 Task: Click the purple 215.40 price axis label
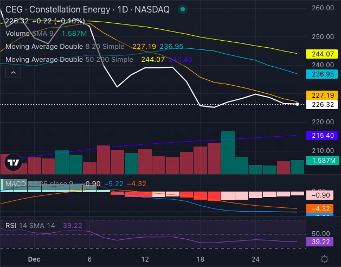[323, 135]
